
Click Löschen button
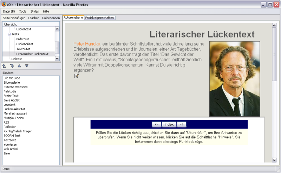[x=34, y=18]
